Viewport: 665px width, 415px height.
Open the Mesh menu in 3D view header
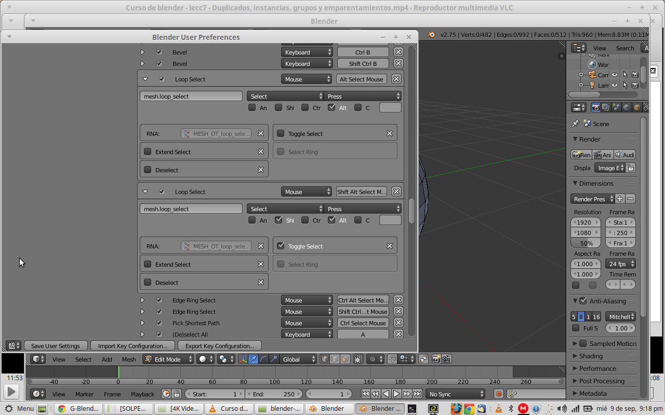coord(129,359)
